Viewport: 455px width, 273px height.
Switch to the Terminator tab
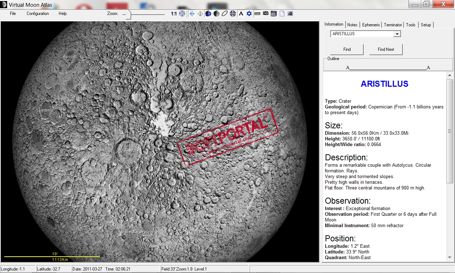(x=393, y=25)
